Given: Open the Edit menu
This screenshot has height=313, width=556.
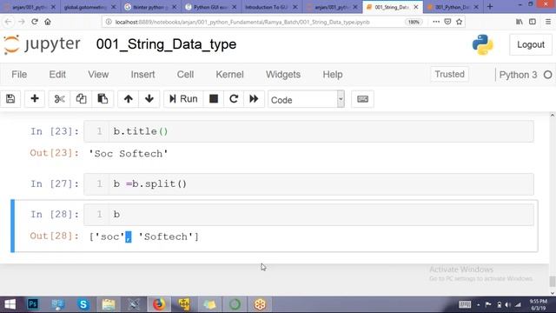Looking at the screenshot, I should 57,75.
